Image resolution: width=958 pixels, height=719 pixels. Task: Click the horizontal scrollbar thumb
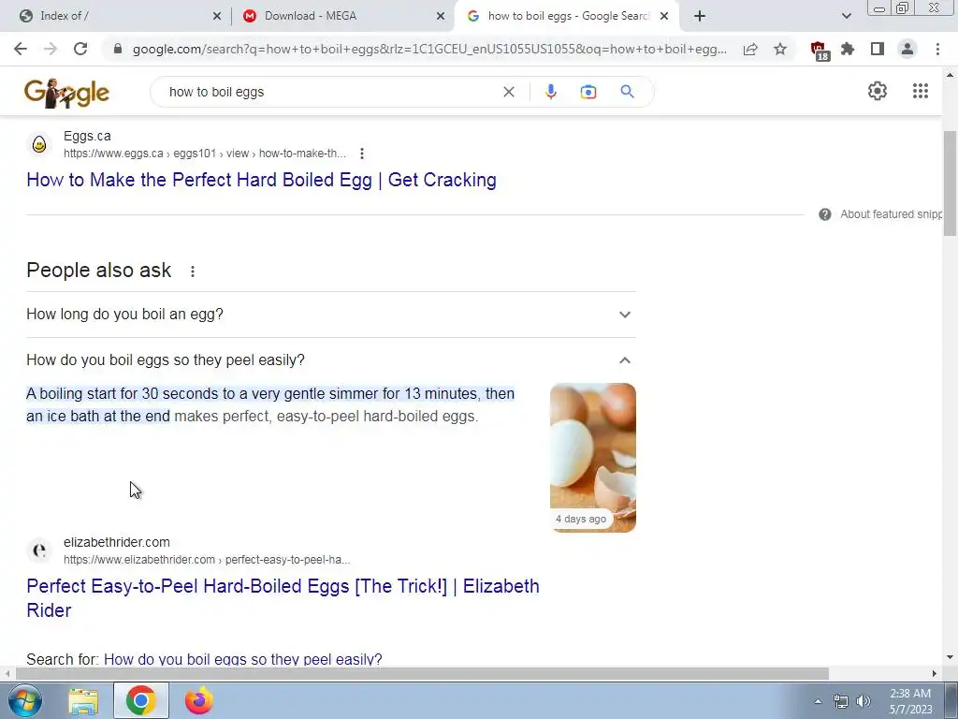coord(422,673)
